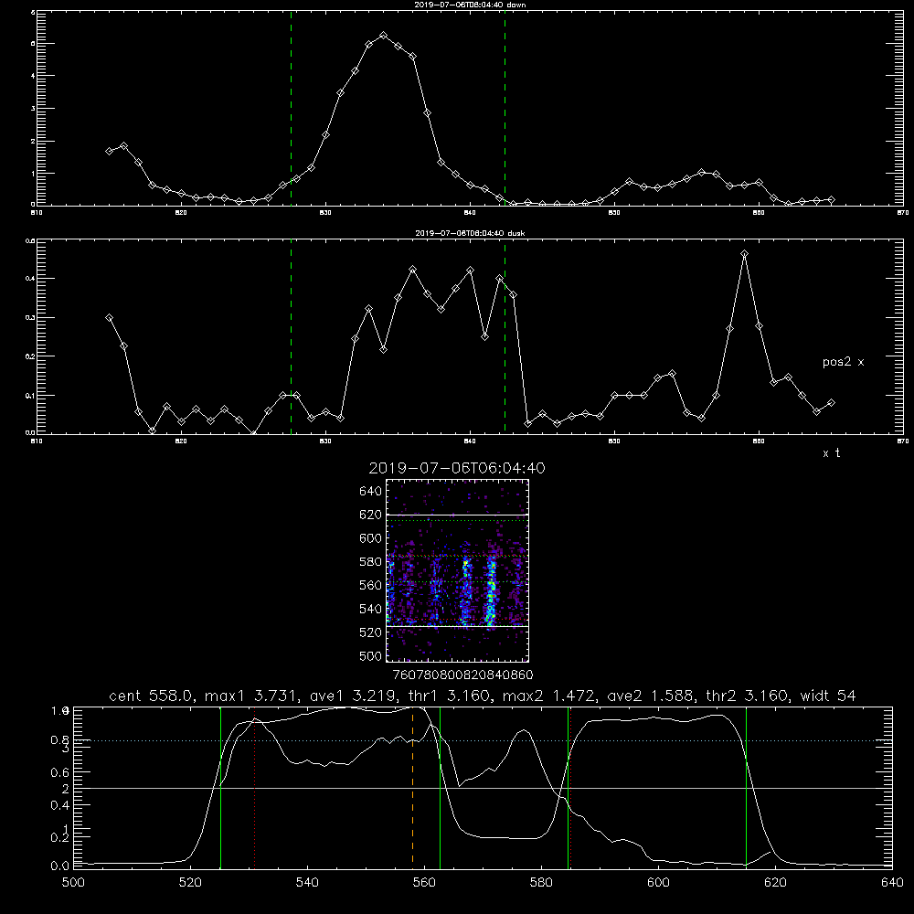Click dusk plot x-axis label 820

click(x=181, y=441)
